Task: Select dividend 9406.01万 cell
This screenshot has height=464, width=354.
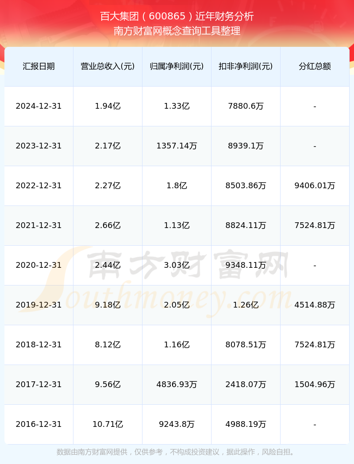Action: (x=315, y=186)
